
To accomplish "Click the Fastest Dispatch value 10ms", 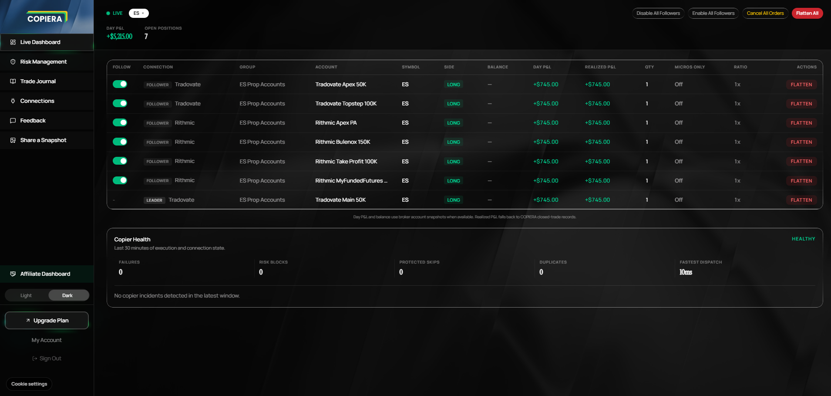I will coord(686,272).
